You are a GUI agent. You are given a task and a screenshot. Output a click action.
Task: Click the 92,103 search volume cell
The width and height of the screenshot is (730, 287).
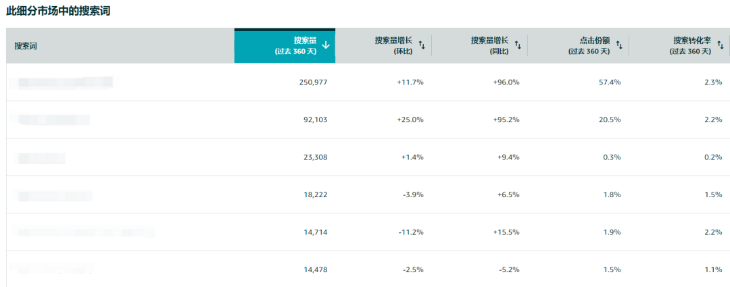point(314,120)
